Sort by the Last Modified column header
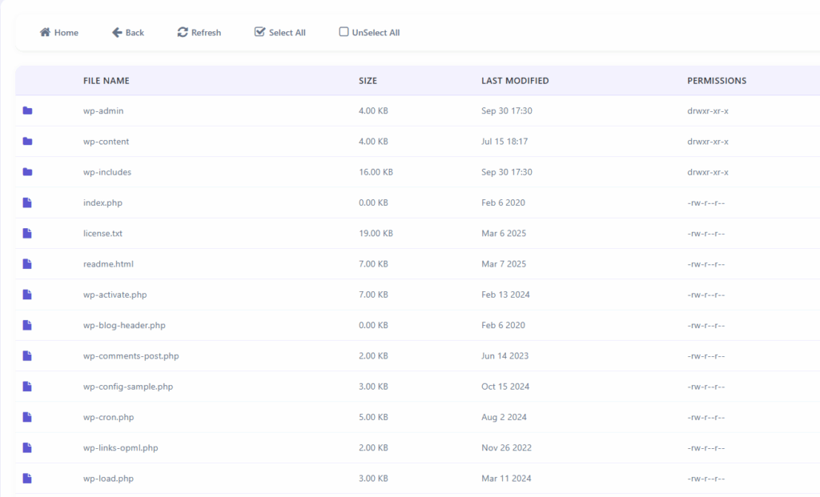This screenshot has width=820, height=497. point(515,81)
